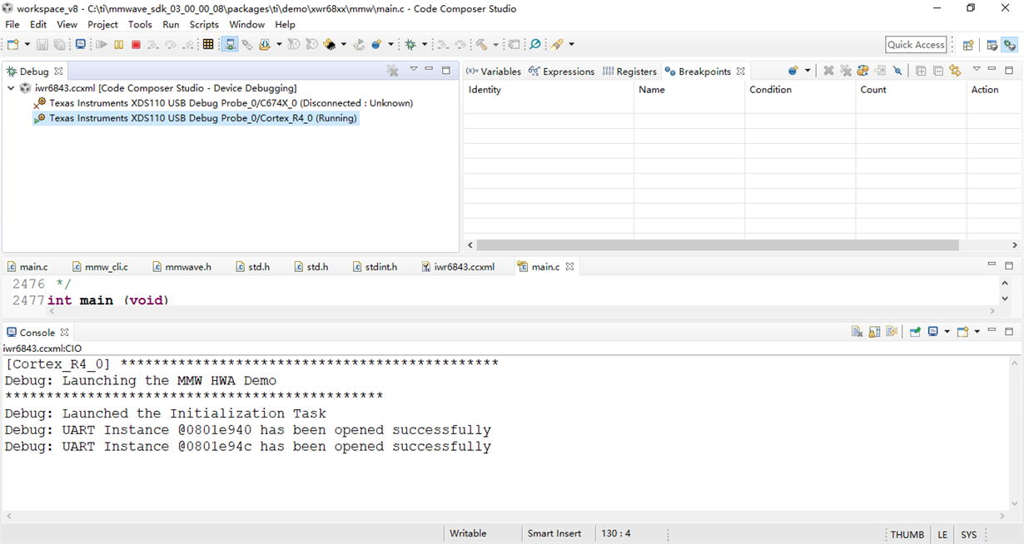
Task: Click the Open Perspective icon
Action: 968,45
